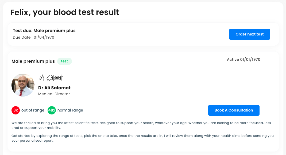Viewport: 286px width, 155px height.
Task: Click the 'Get started by exploring' paragraph
Action: tap(142, 138)
